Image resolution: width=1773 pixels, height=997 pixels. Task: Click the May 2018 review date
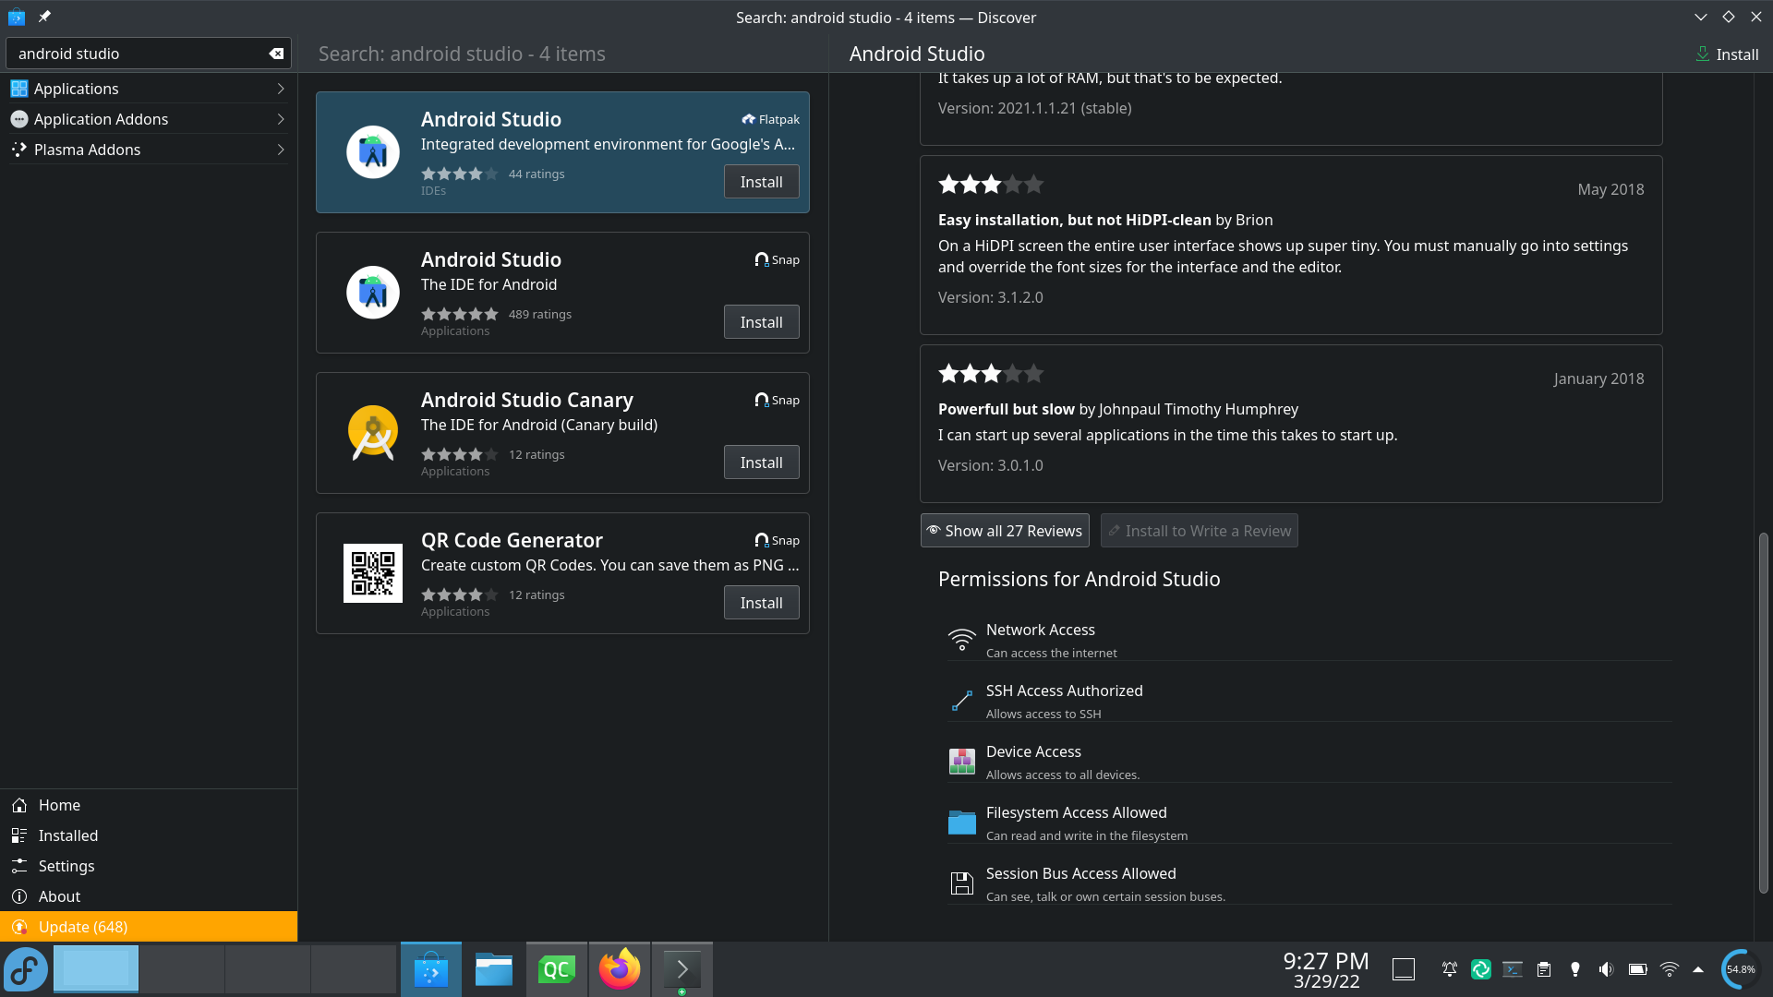click(1610, 189)
